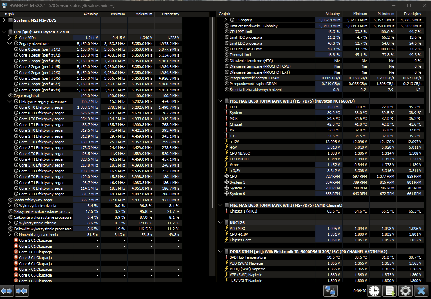Click the CPU fan icon at 727 RPM

pos(227,176)
